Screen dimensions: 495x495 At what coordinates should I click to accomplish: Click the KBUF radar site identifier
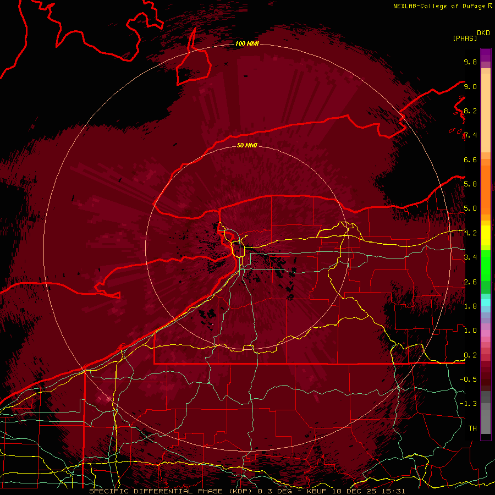click(x=317, y=491)
